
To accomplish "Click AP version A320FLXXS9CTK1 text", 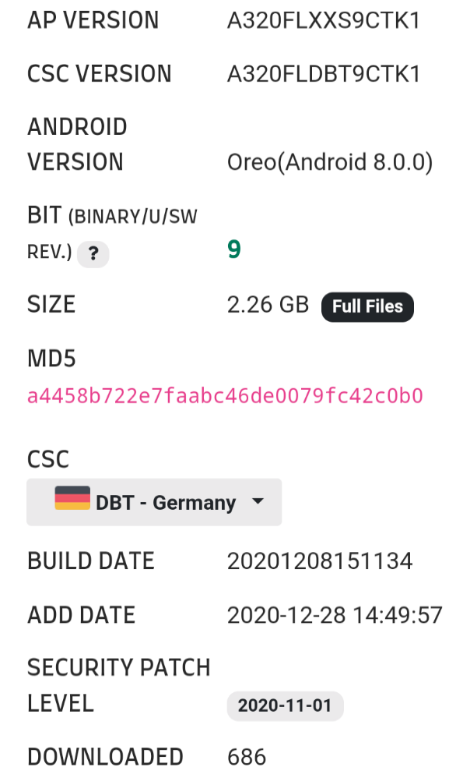I will (324, 21).
